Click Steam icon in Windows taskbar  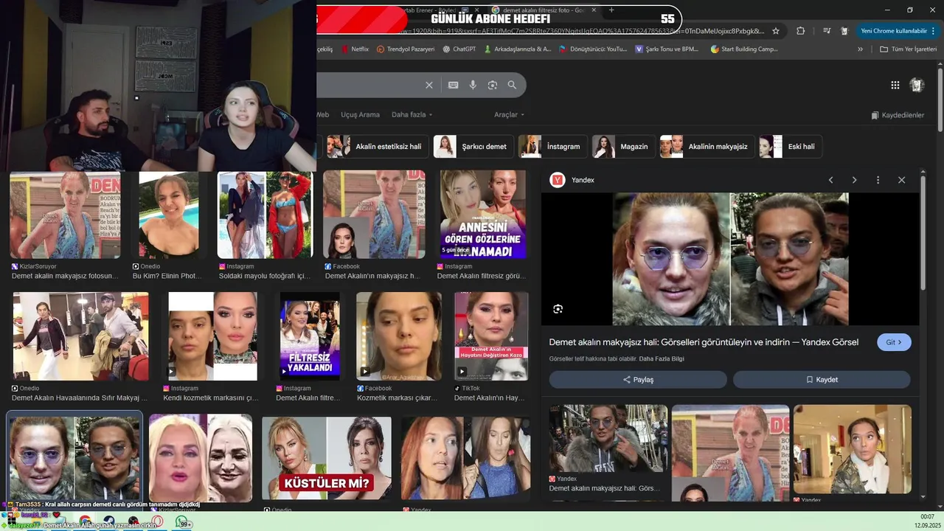[108, 523]
